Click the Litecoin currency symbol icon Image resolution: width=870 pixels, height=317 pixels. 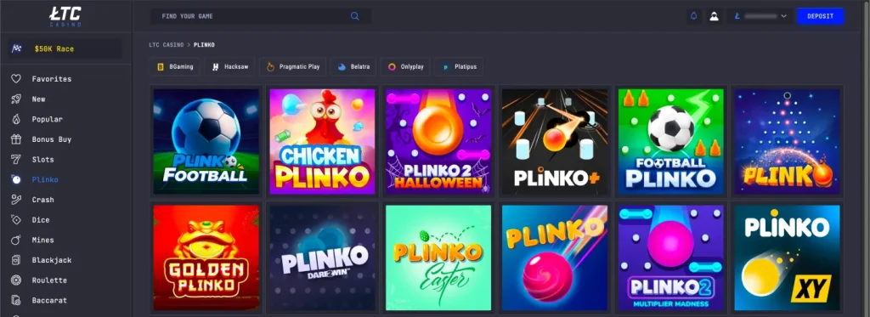[x=737, y=16]
